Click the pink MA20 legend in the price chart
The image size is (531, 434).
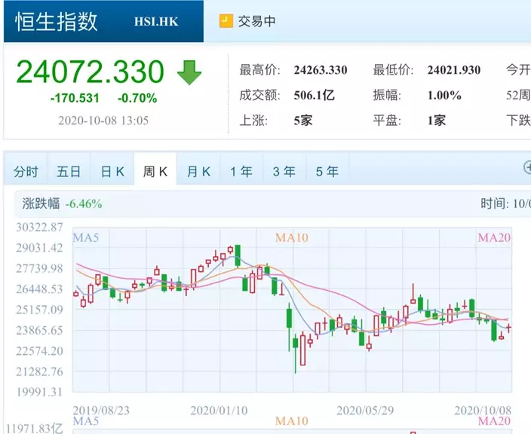495,238
